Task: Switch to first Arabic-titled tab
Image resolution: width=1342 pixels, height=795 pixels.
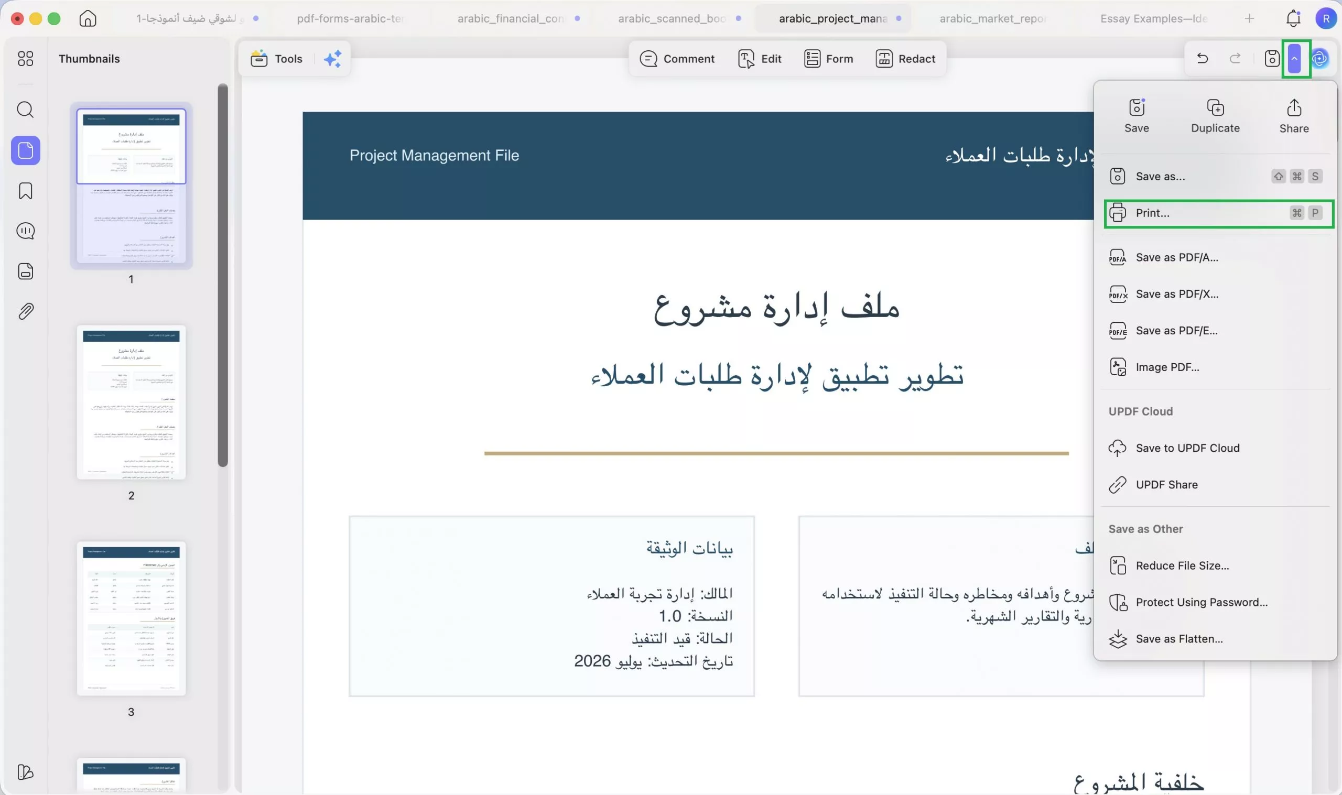Action: click(191, 18)
